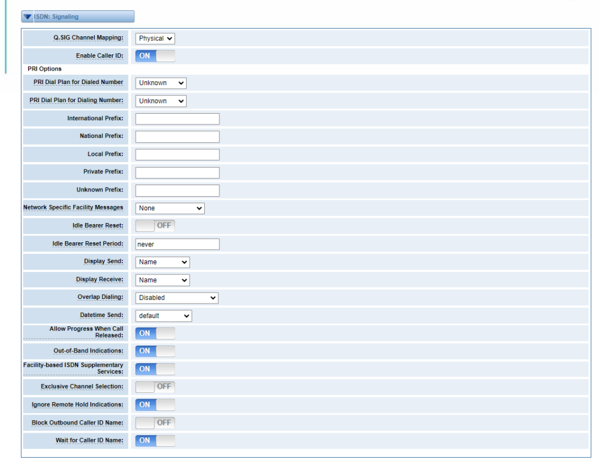Click inside the International Prefix field
The width and height of the screenshot is (599, 467).
[177, 119]
